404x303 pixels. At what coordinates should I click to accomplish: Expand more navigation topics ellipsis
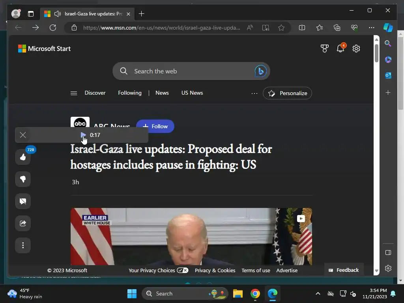[x=254, y=93]
